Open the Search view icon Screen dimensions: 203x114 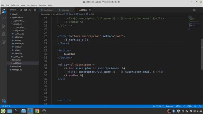pyautogui.click(x=3, y=18)
